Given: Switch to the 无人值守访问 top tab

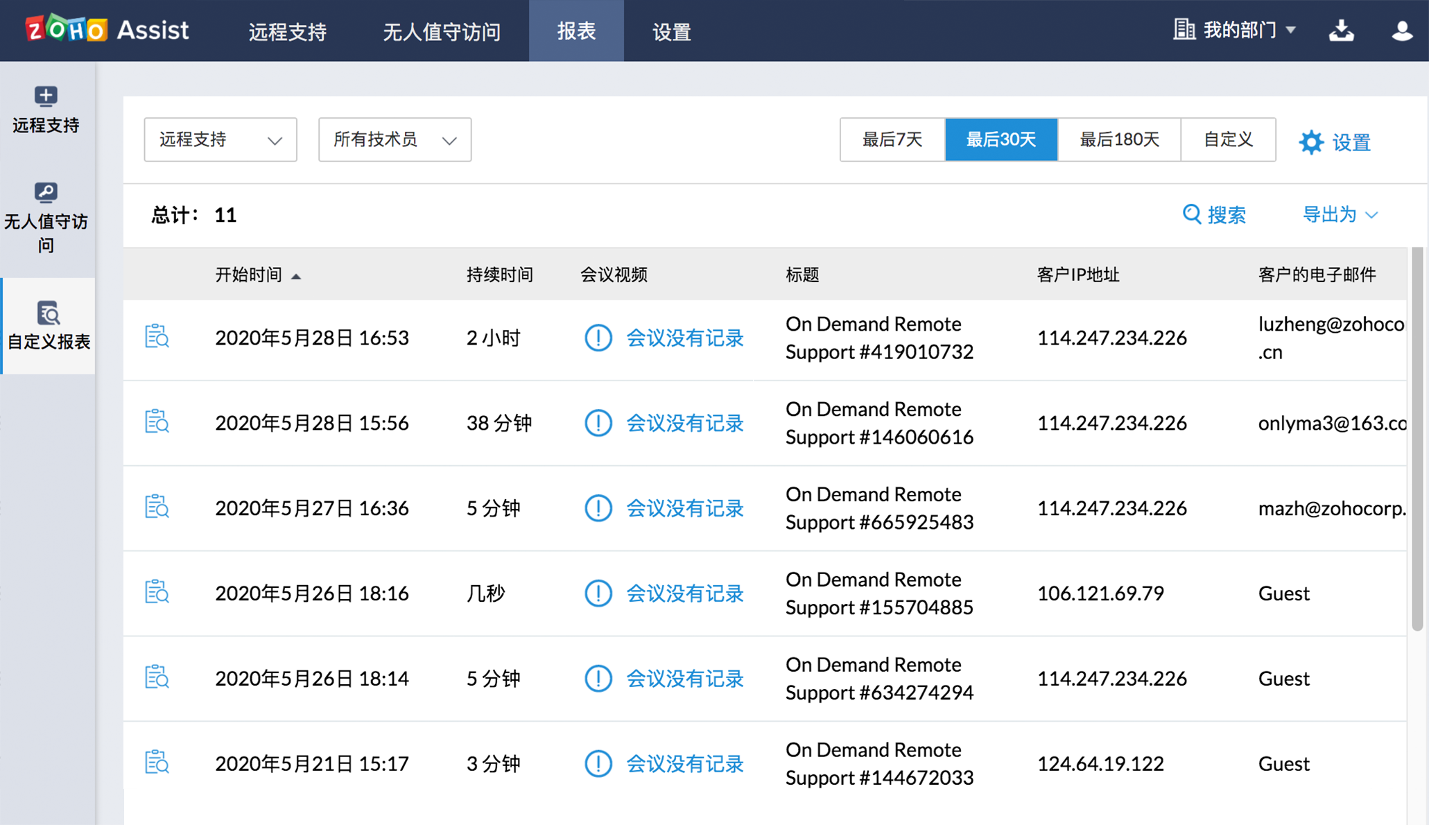Looking at the screenshot, I should 442,31.
